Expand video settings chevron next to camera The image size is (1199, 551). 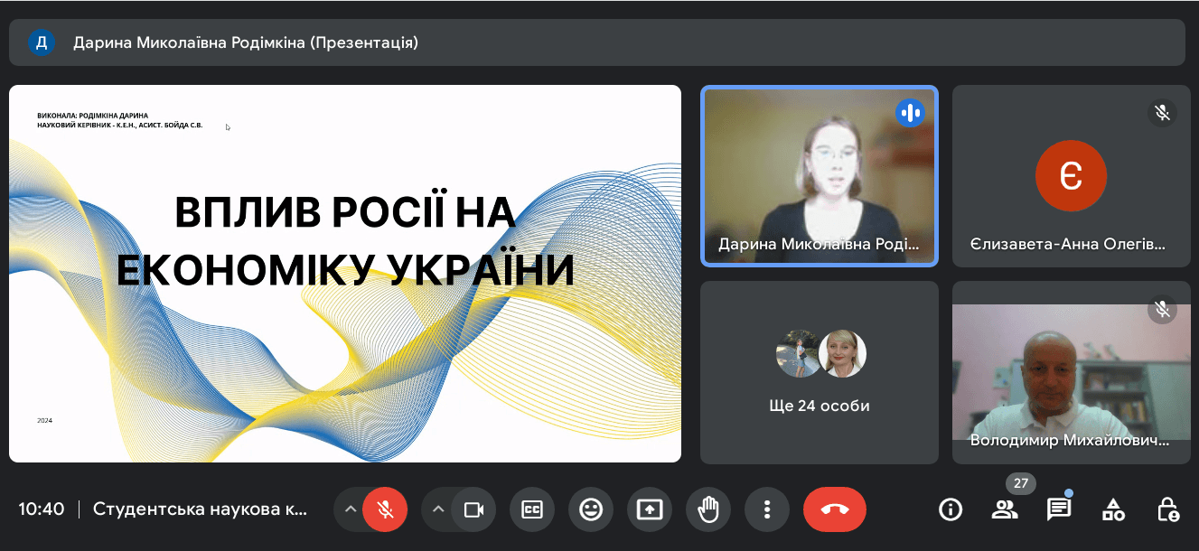point(438,509)
